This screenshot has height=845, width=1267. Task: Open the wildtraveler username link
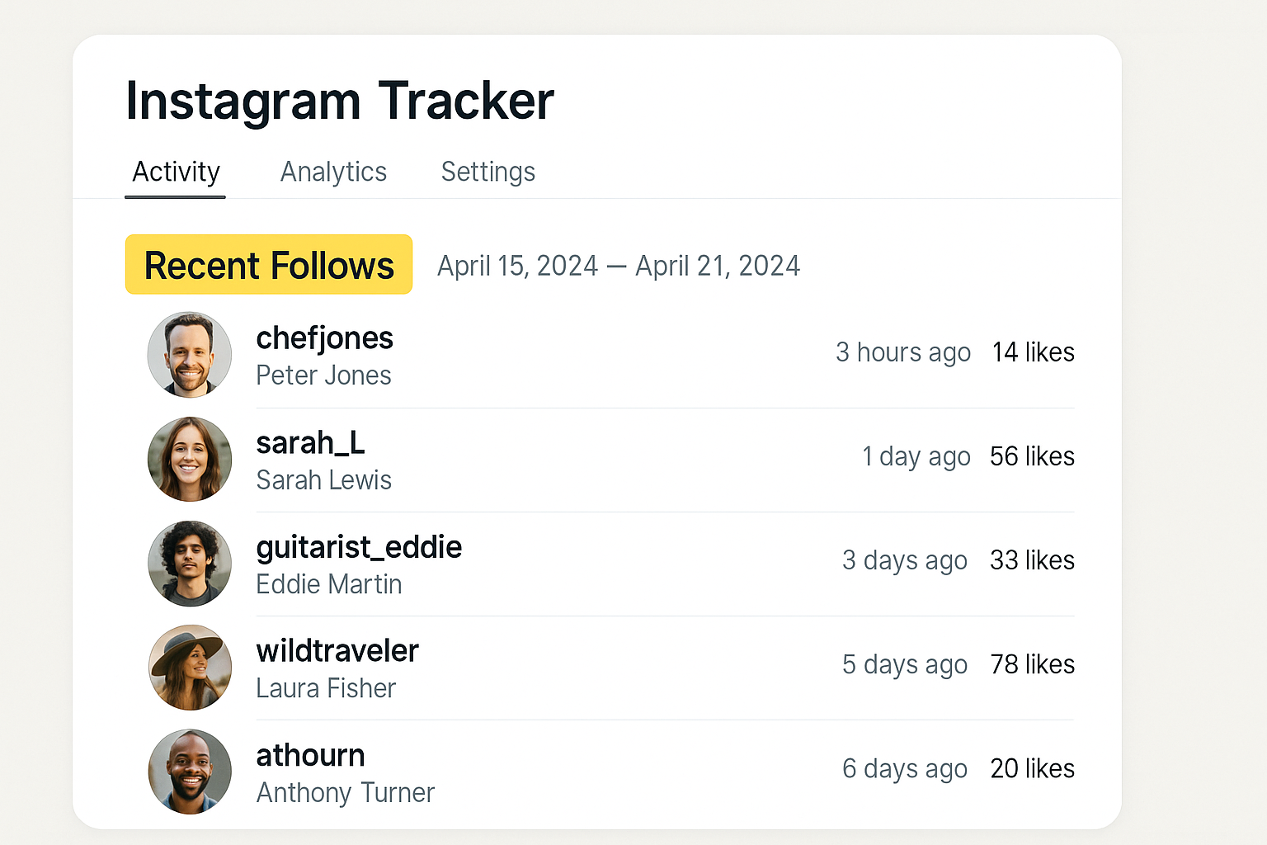point(337,651)
